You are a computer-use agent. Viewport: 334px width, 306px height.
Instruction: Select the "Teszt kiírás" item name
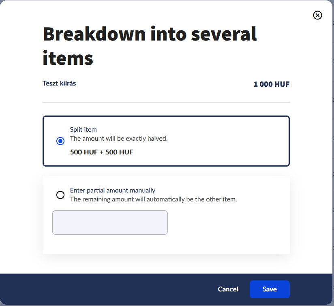click(x=59, y=83)
